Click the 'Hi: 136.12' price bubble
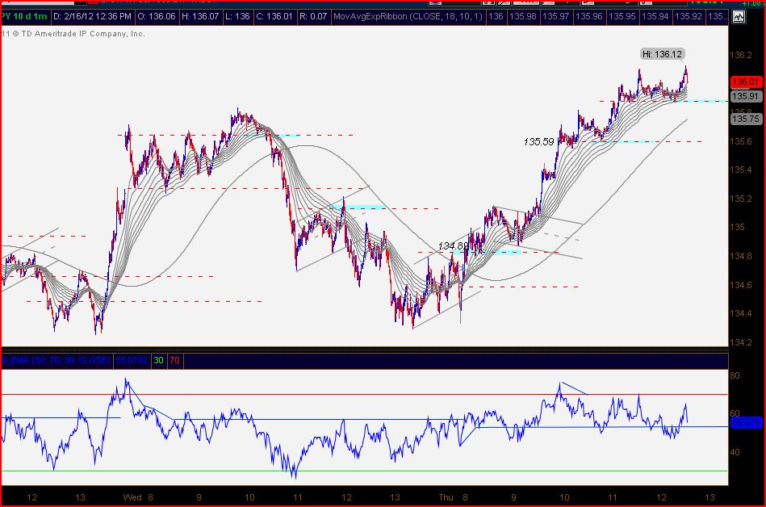This screenshot has width=766, height=507. (662, 54)
